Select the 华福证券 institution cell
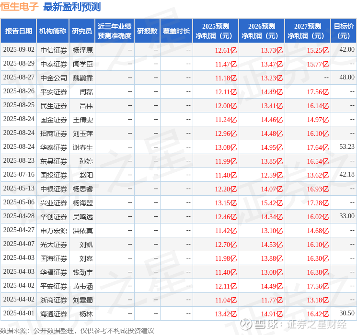 click(54, 272)
